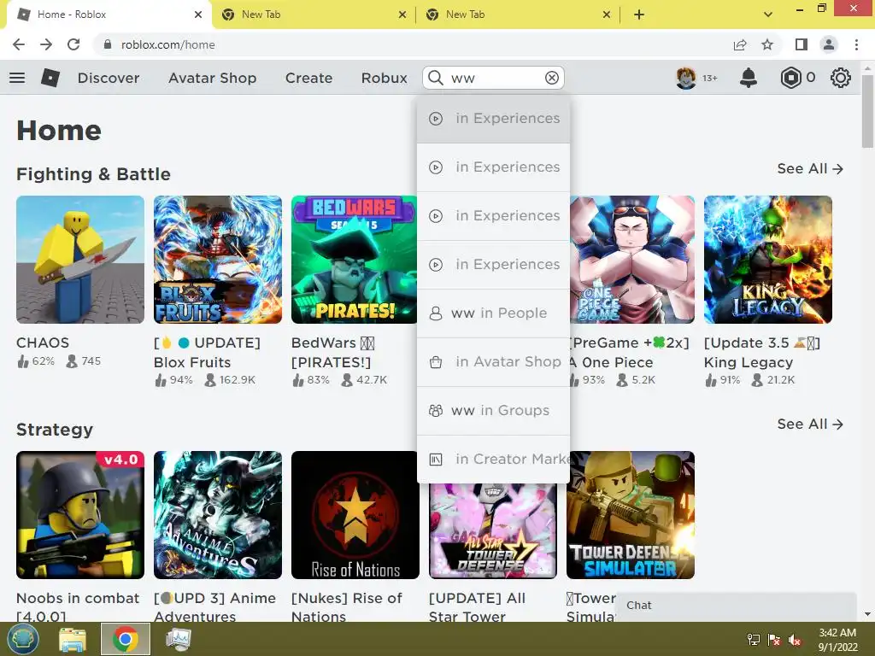Image resolution: width=875 pixels, height=656 pixels.
Task: Search 'ww in People'
Action: (x=493, y=313)
